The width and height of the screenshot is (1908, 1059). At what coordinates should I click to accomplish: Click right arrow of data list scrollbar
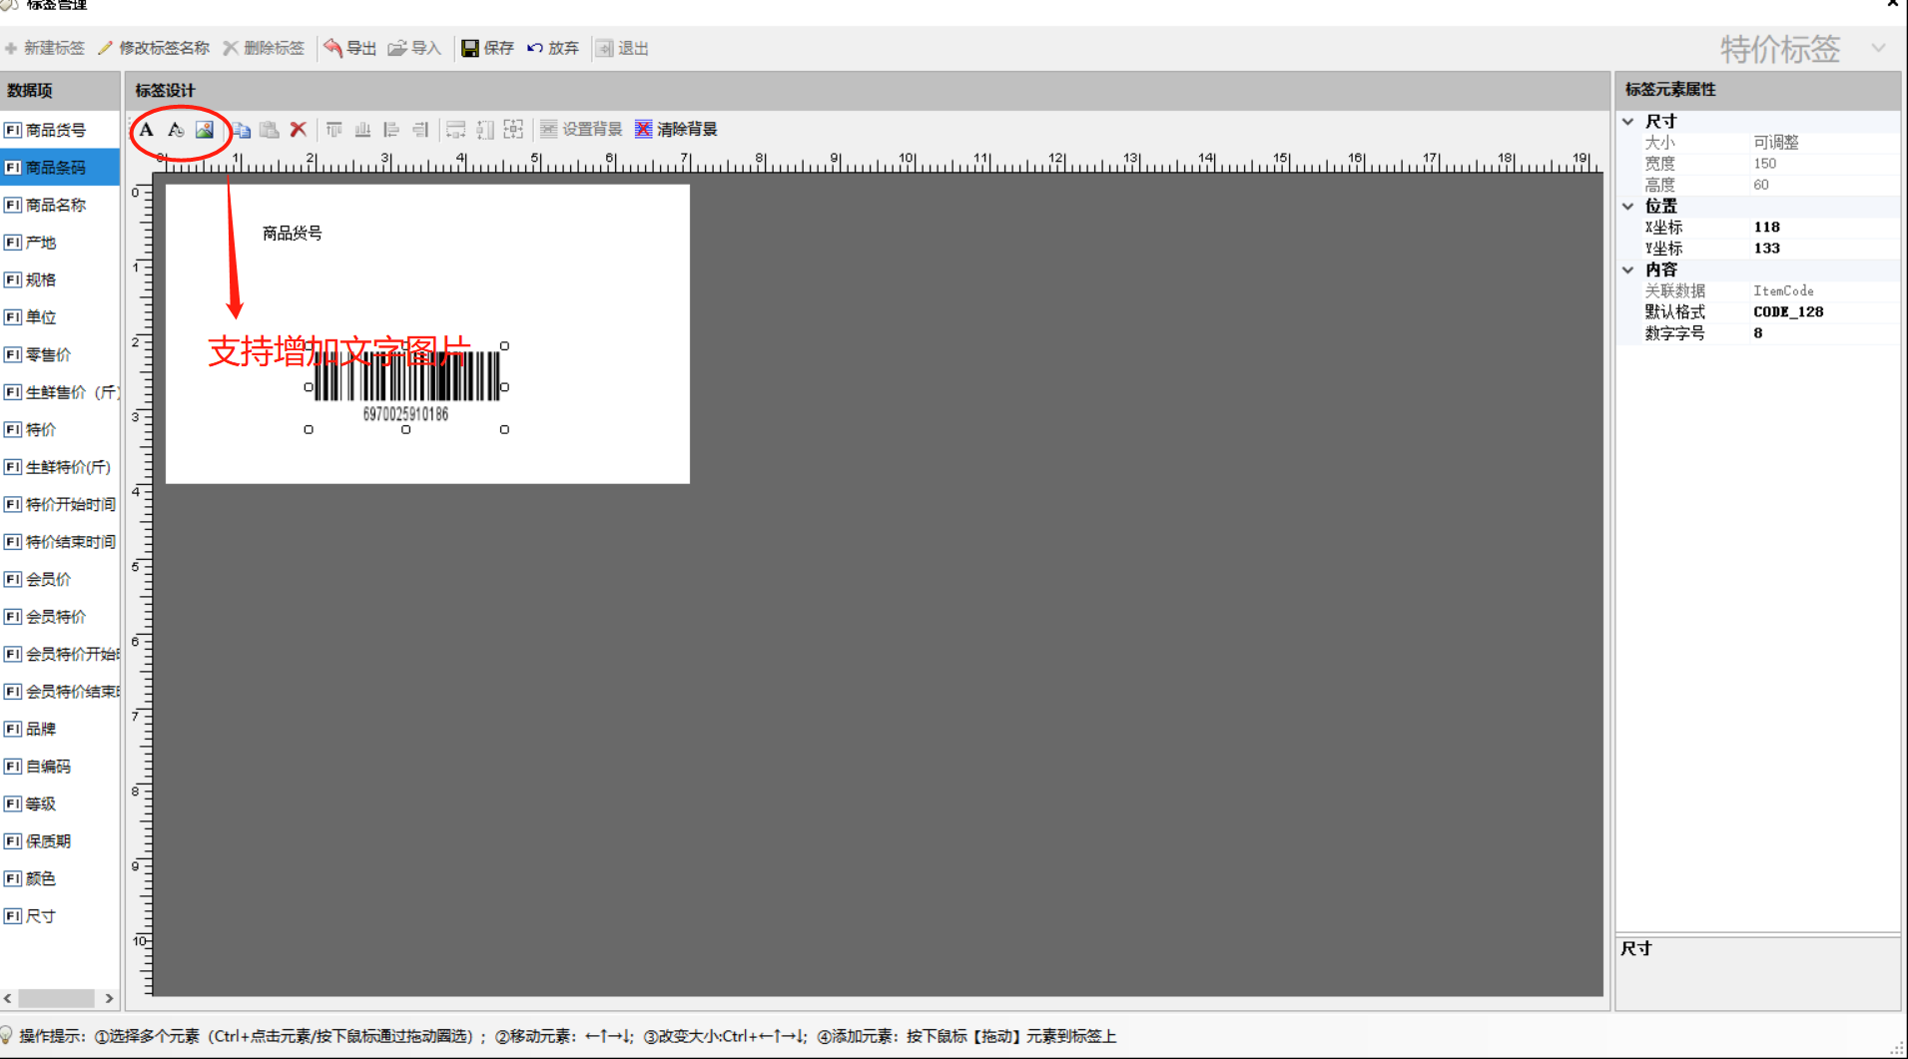(x=109, y=998)
